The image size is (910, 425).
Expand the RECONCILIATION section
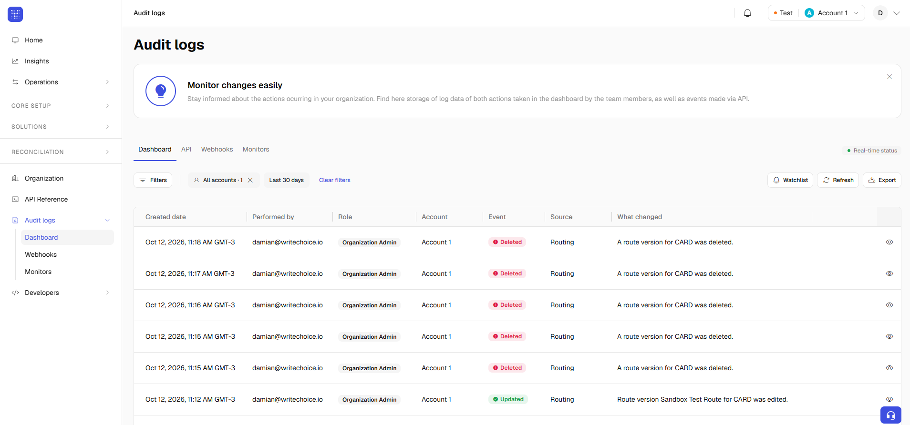[107, 152]
